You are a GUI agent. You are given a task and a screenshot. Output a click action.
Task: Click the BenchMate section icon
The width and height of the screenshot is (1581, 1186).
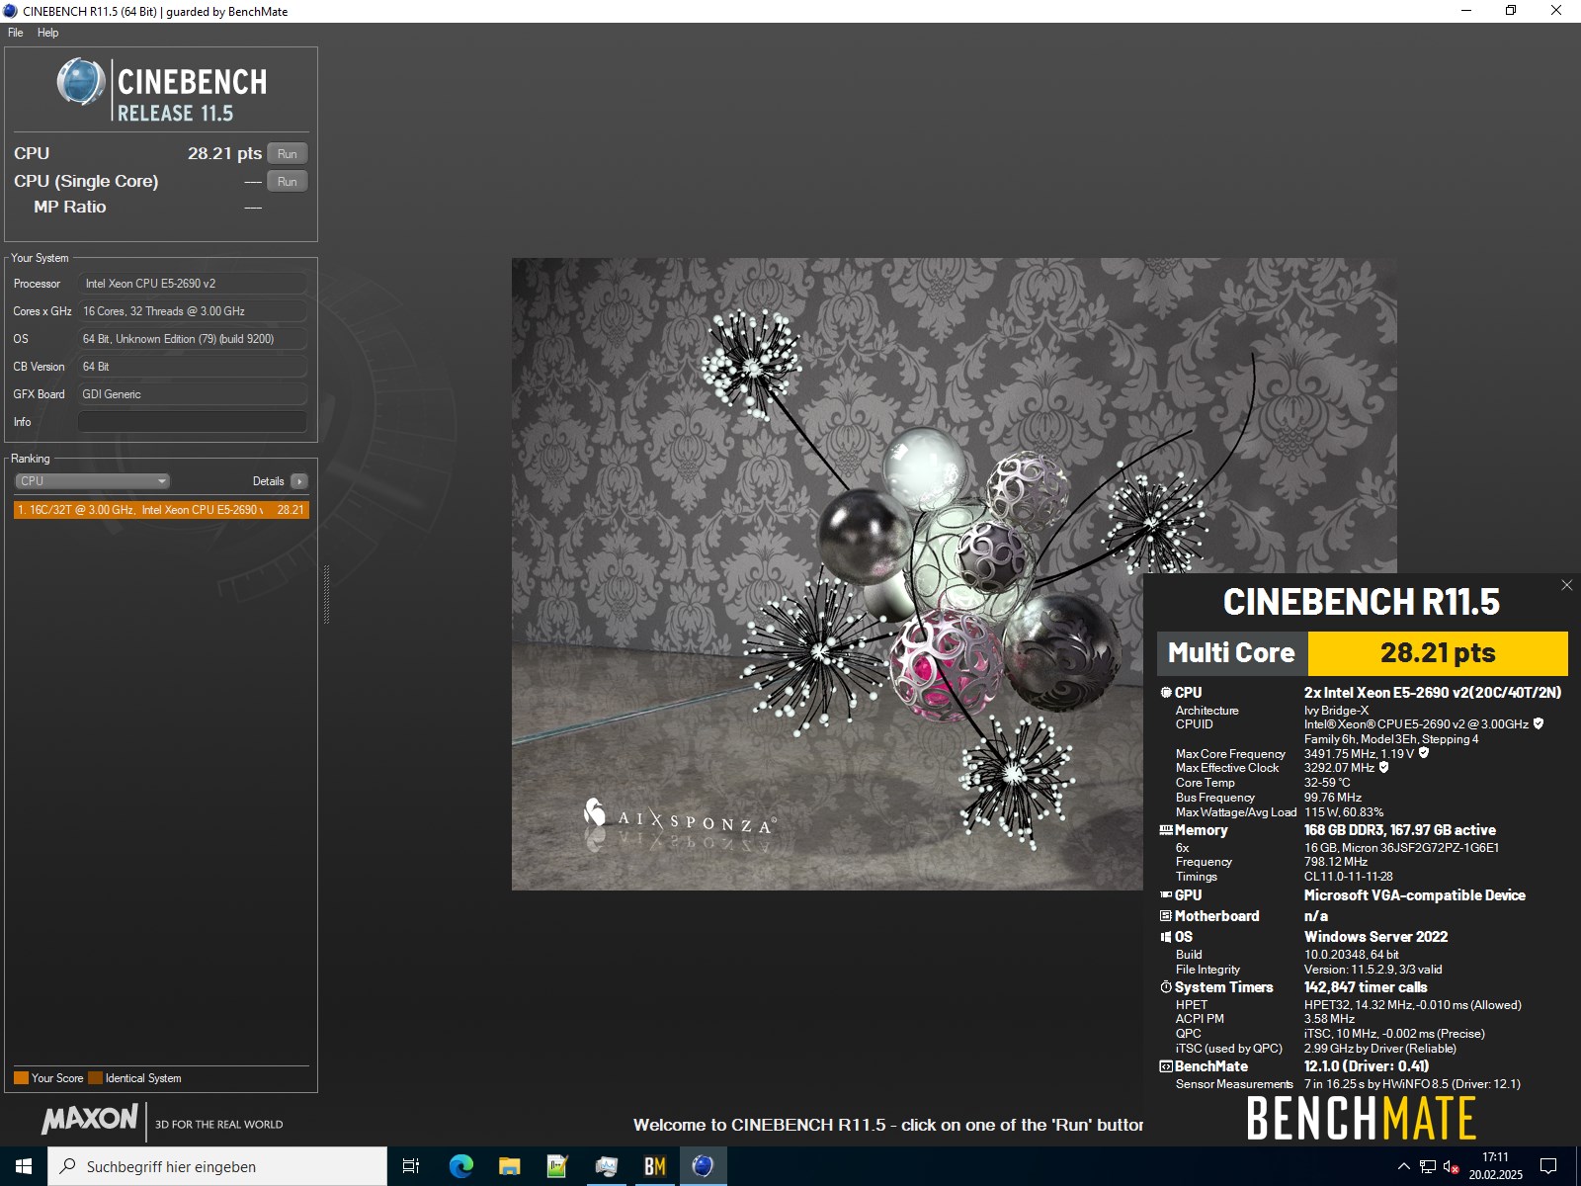pos(1166,1066)
